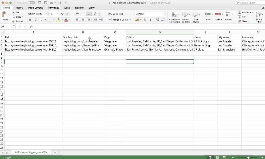Click the percent style icon
Viewport: 265px width, 159px height.
click(x=145, y=20)
